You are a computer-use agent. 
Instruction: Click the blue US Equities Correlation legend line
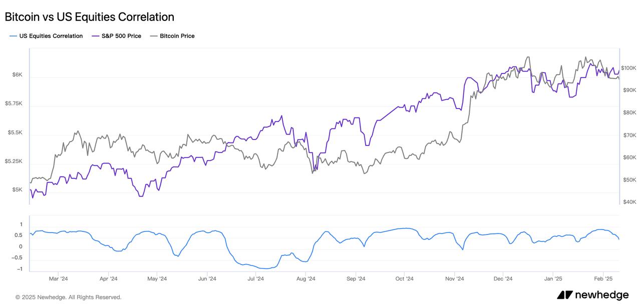[13, 36]
